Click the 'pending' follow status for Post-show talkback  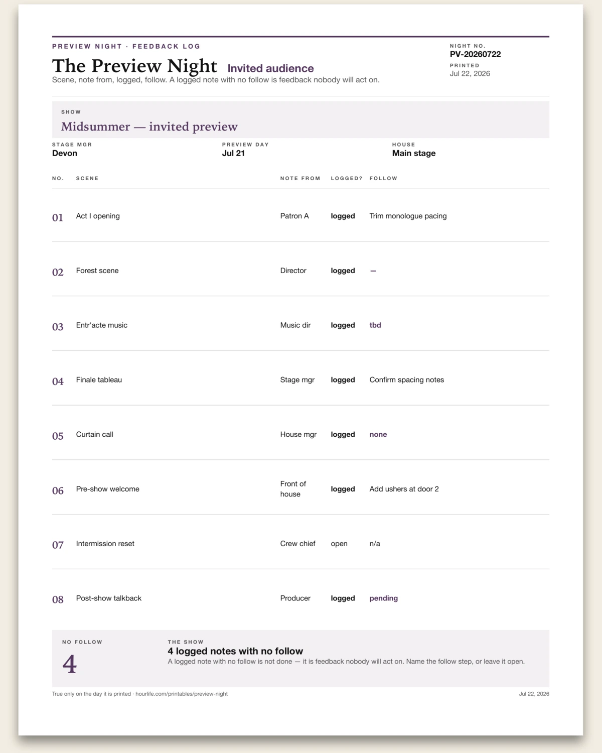click(384, 598)
